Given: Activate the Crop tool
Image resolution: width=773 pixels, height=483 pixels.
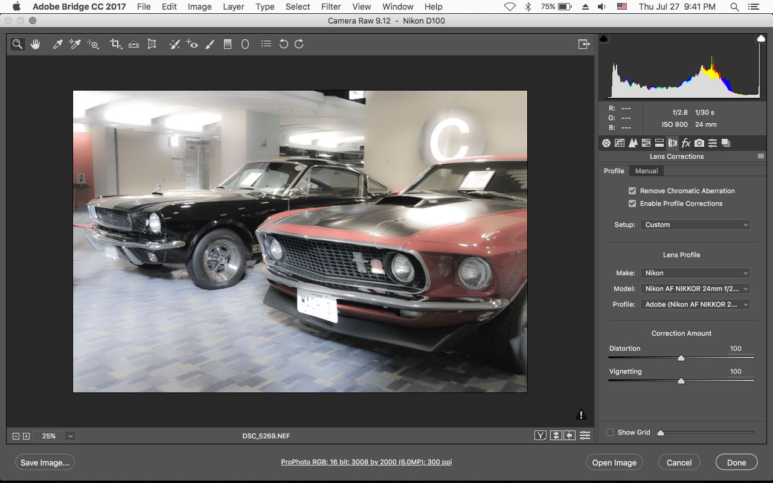Looking at the screenshot, I should pos(116,44).
